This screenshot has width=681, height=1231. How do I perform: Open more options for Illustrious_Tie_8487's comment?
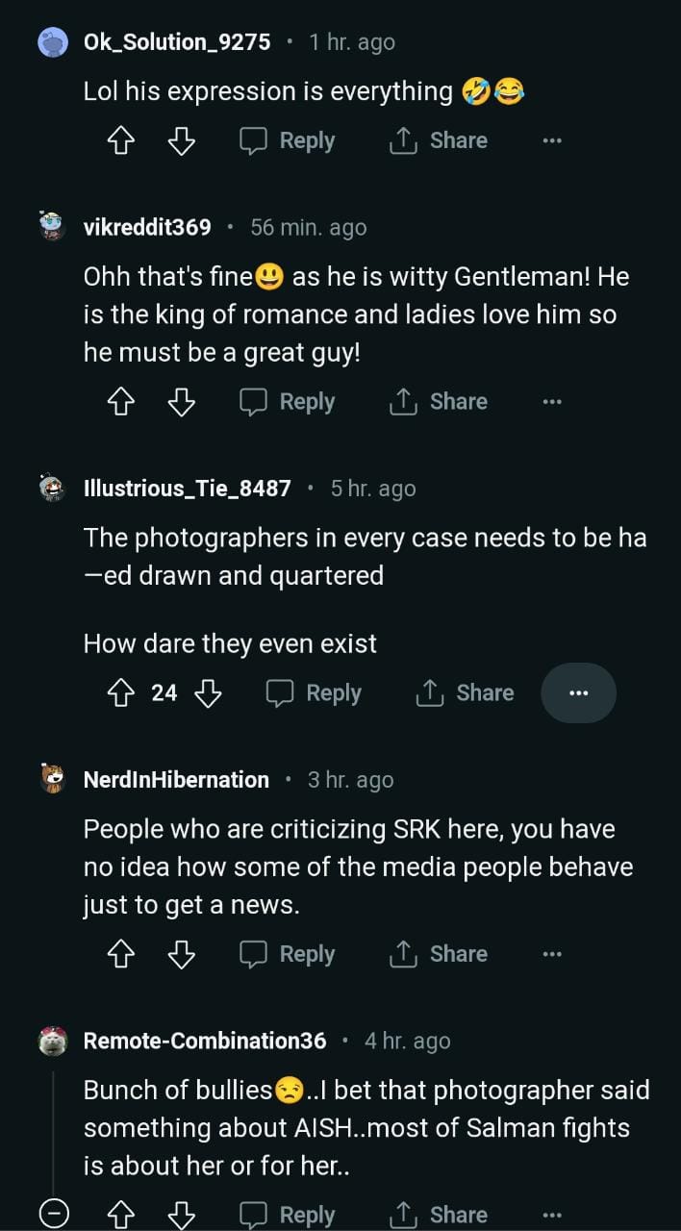578,693
